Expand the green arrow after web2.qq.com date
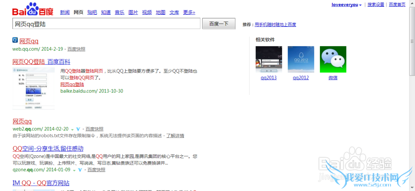Screen dimensions: 415x191 (72, 130)
